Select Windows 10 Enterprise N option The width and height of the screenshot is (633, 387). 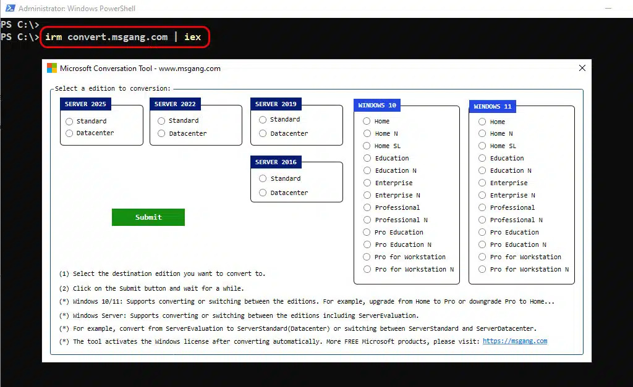tap(367, 196)
